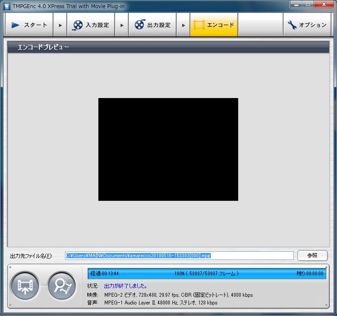Click the round start-output film button
The height and width of the screenshot is (316, 337).
[25, 286]
